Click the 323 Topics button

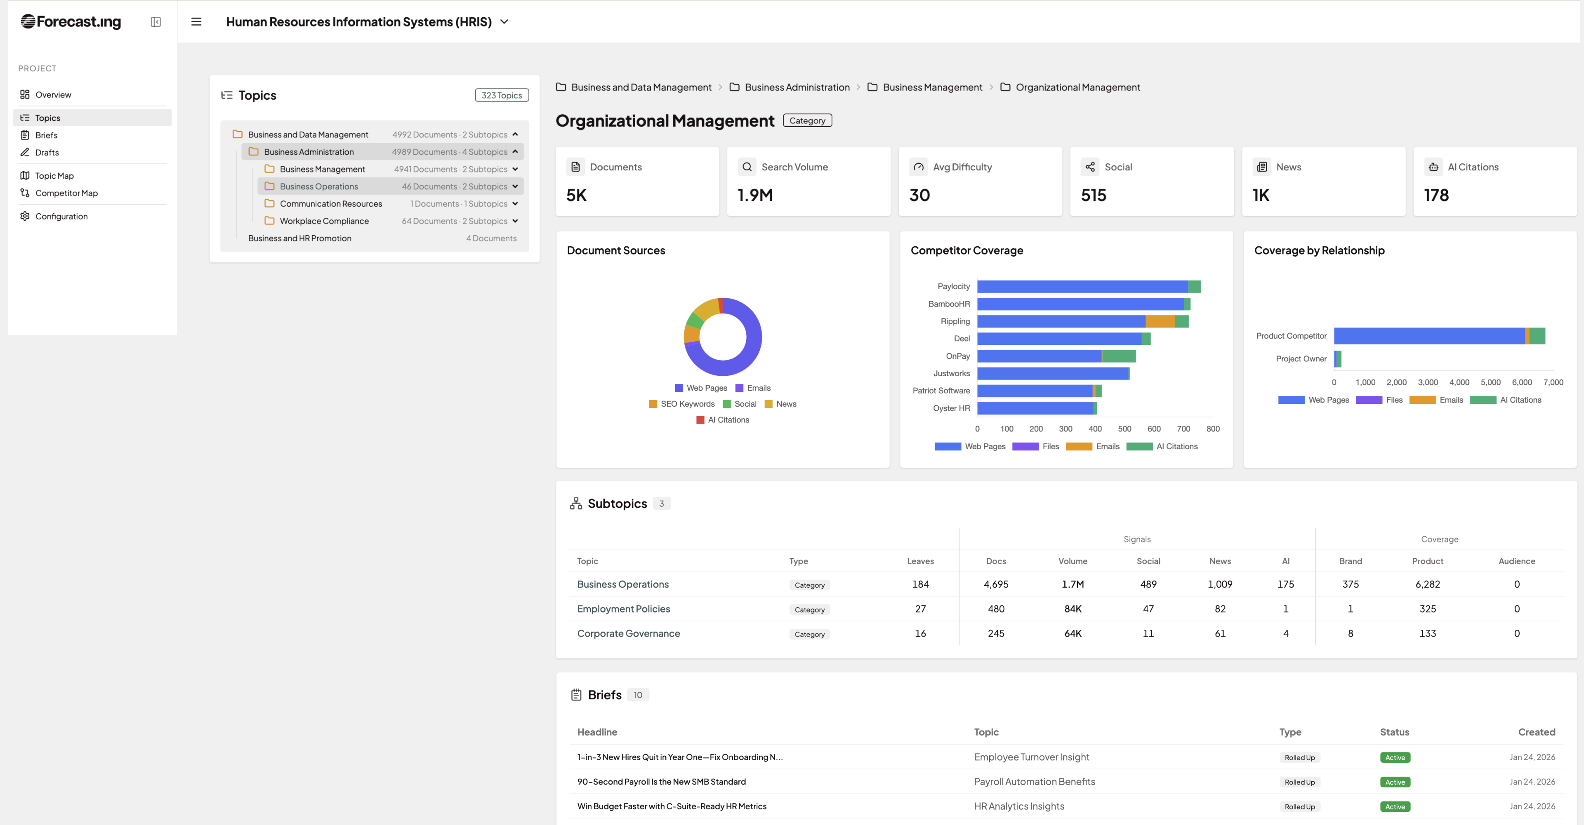(x=502, y=95)
